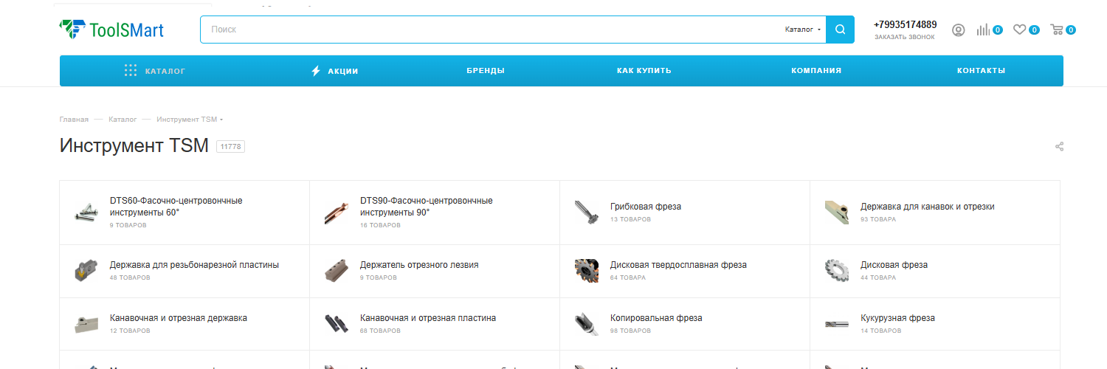This screenshot has height=369, width=1107.
Task: Click the Держатель отрезного лезвия image
Action: [337, 270]
